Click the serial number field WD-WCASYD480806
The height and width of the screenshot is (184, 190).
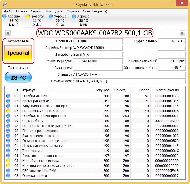pyautogui.click(x=98, y=48)
